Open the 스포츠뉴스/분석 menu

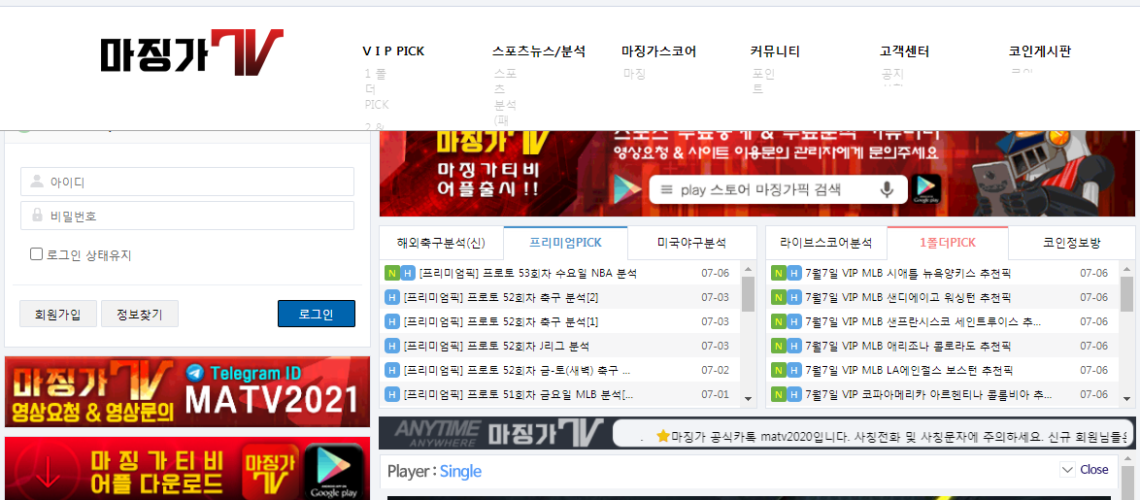(539, 51)
